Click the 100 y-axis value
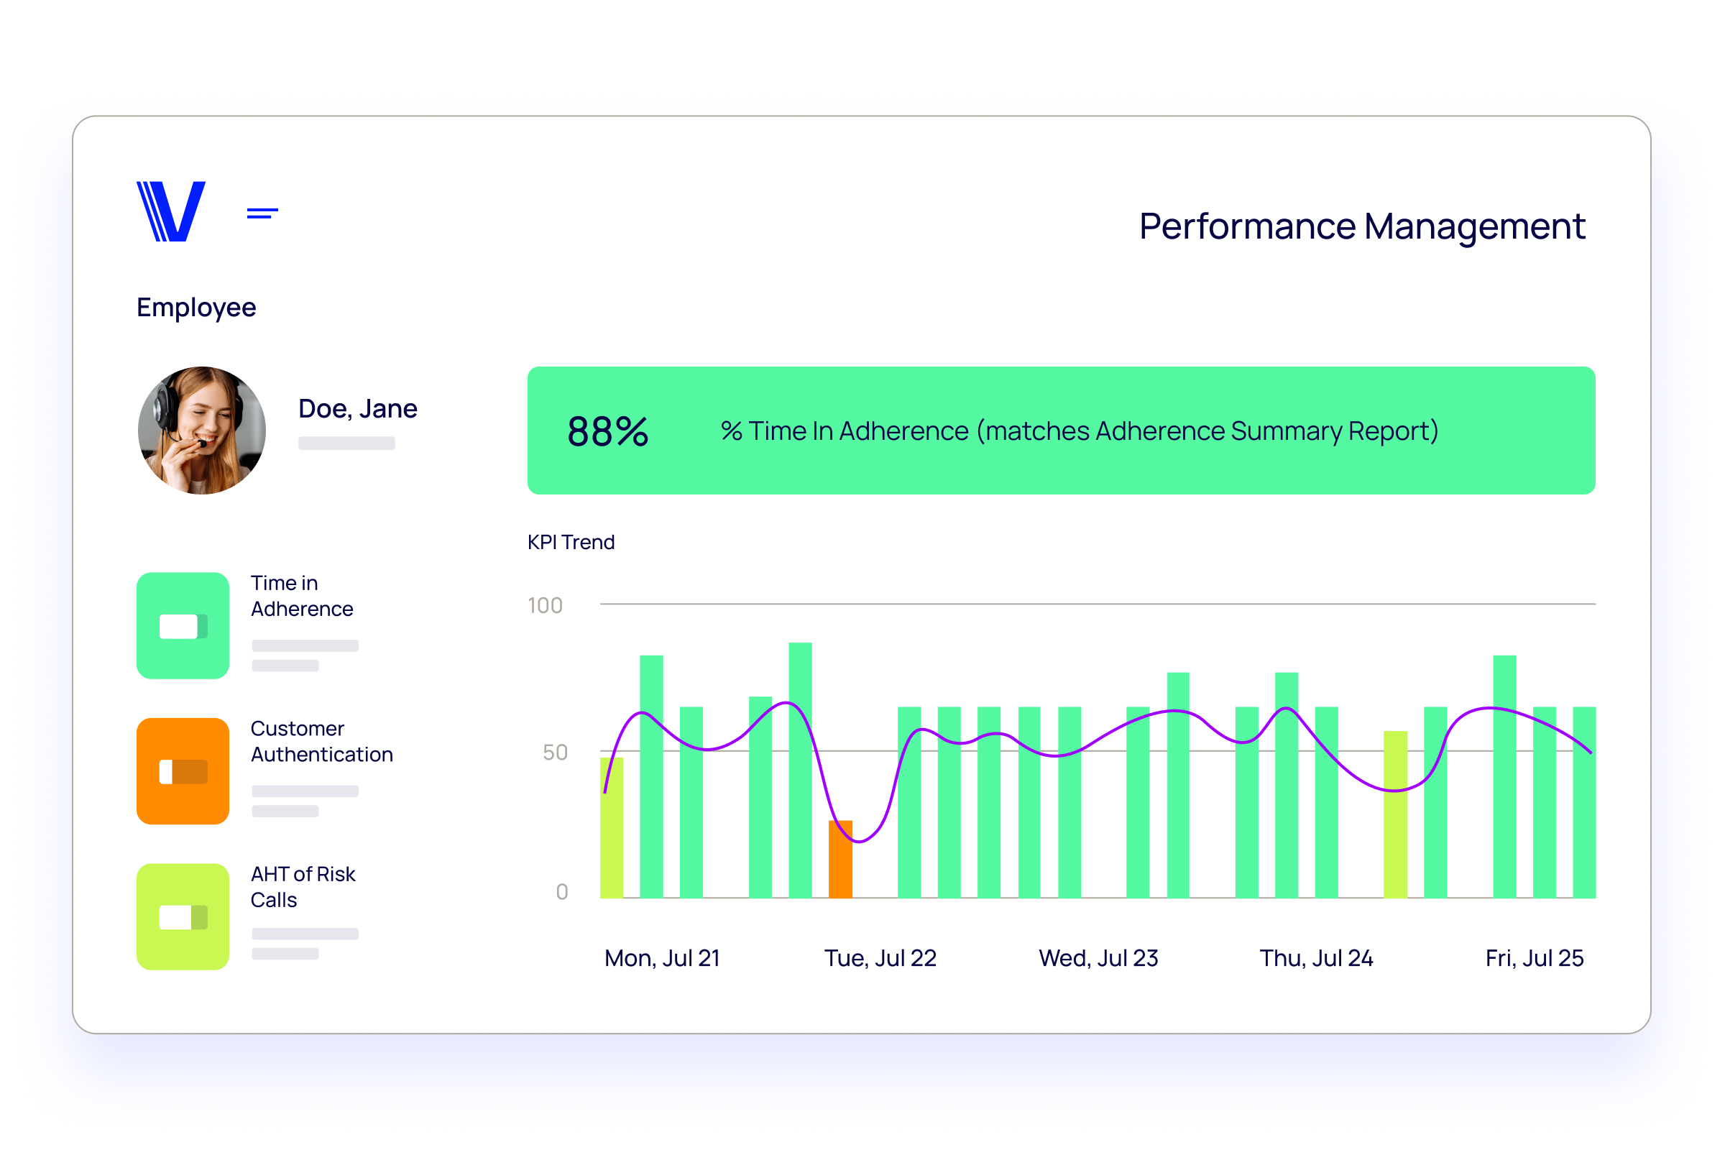This screenshot has height=1150, width=1725. point(545,605)
